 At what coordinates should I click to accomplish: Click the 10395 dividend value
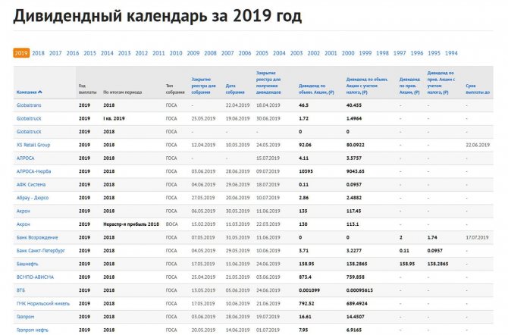[x=306, y=171]
